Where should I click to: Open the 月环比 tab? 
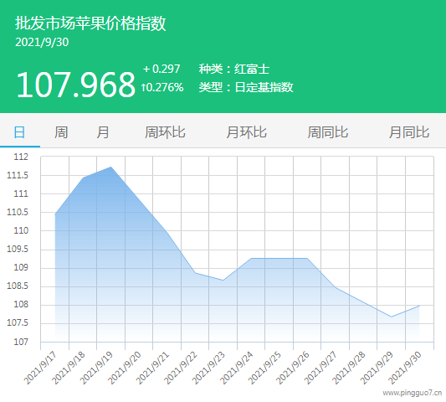(246, 132)
